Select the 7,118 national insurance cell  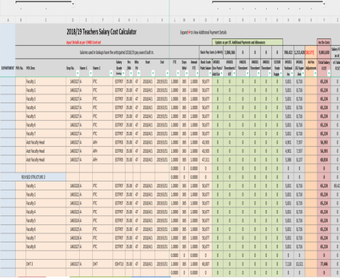coord(288,264)
